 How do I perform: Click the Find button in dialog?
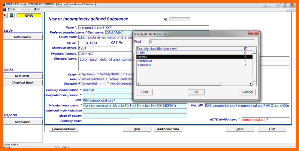pos(145,92)
